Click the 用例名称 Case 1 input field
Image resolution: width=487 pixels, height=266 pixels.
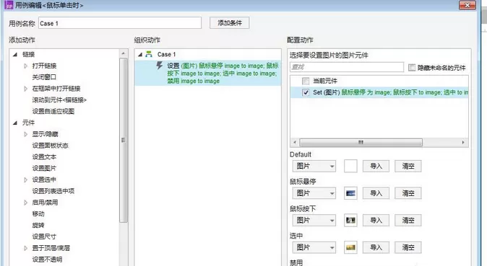120,23
